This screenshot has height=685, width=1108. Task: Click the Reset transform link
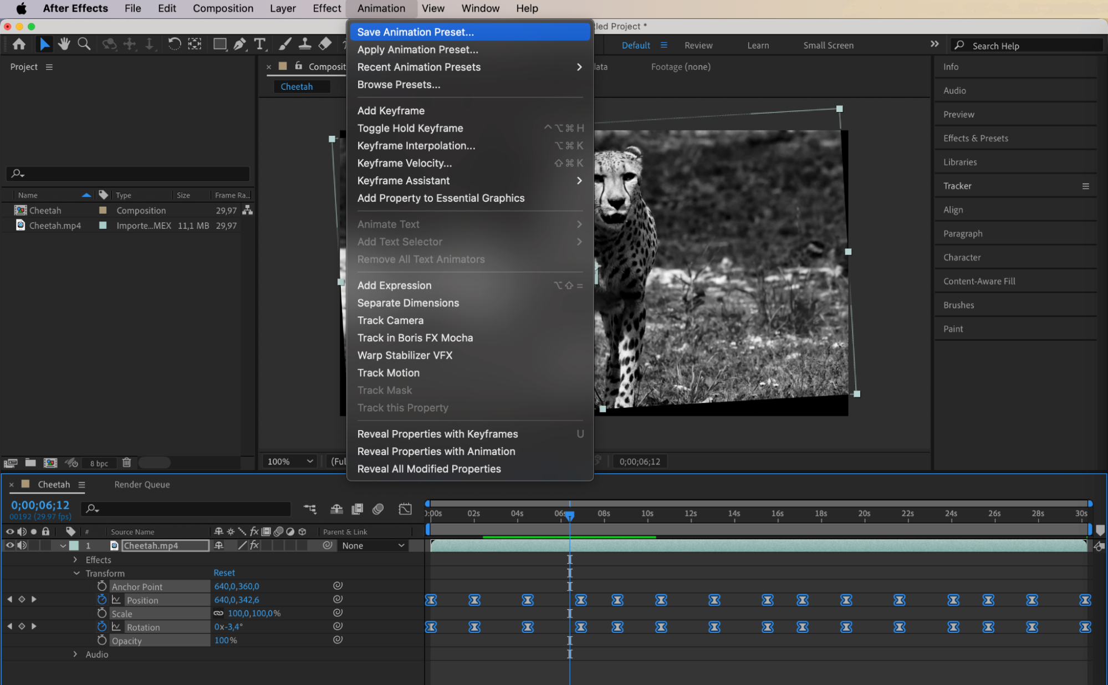[224, 572]
